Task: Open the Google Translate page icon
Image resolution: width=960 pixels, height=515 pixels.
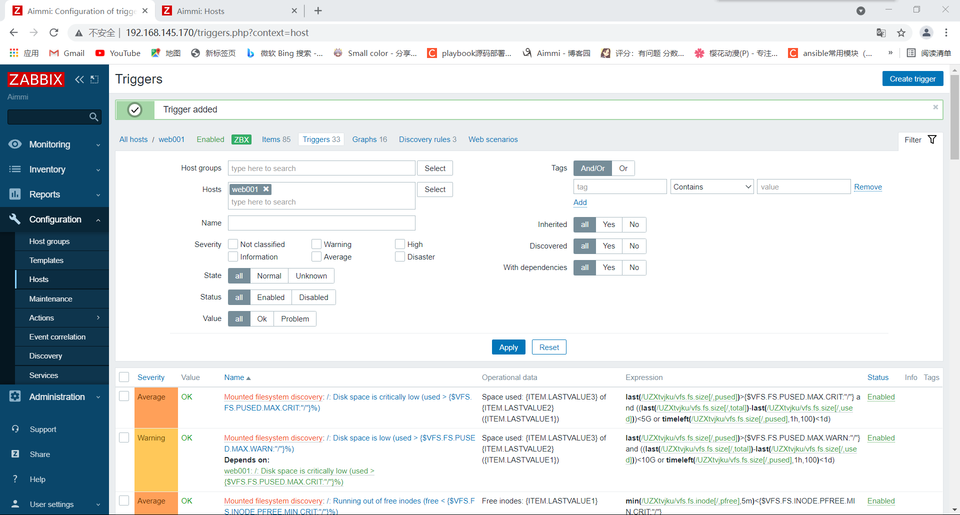Action: coord(881,32)
